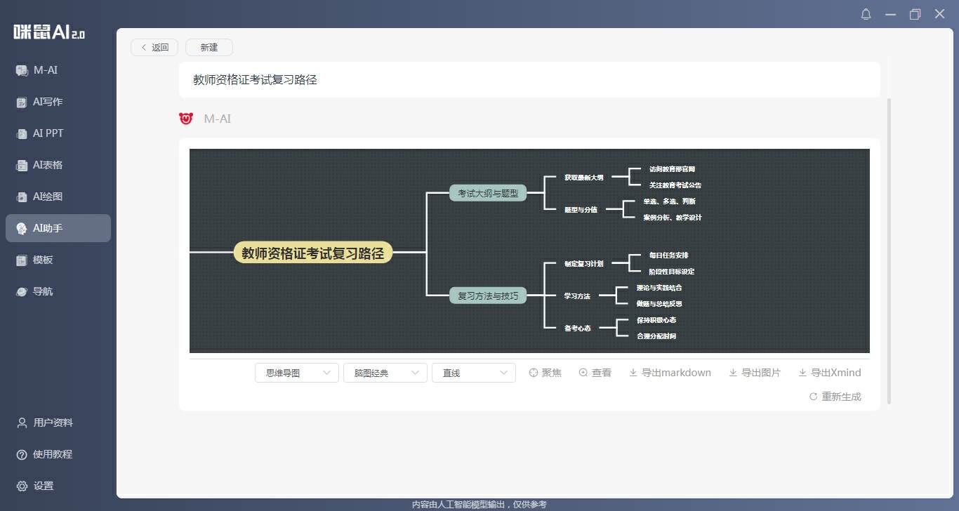
Task: Open 使用教程 tutorial page
Action: point(53,454)
